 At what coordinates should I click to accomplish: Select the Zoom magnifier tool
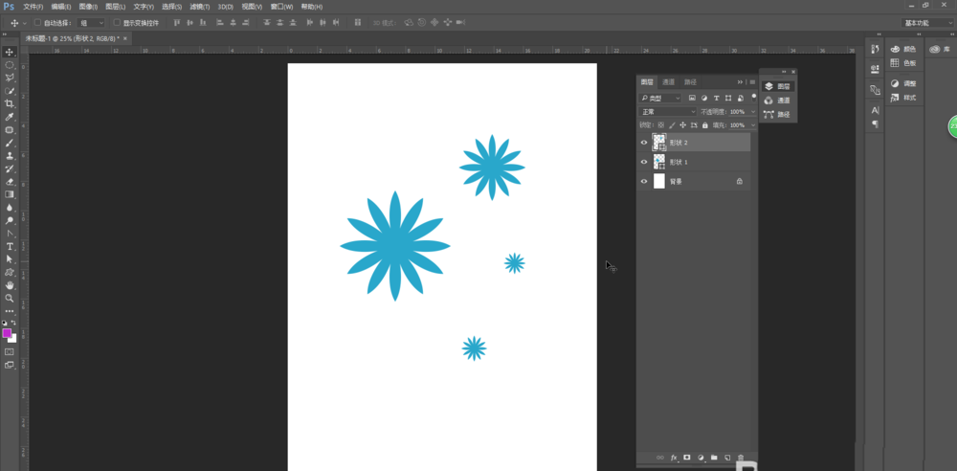pos(10,298)
